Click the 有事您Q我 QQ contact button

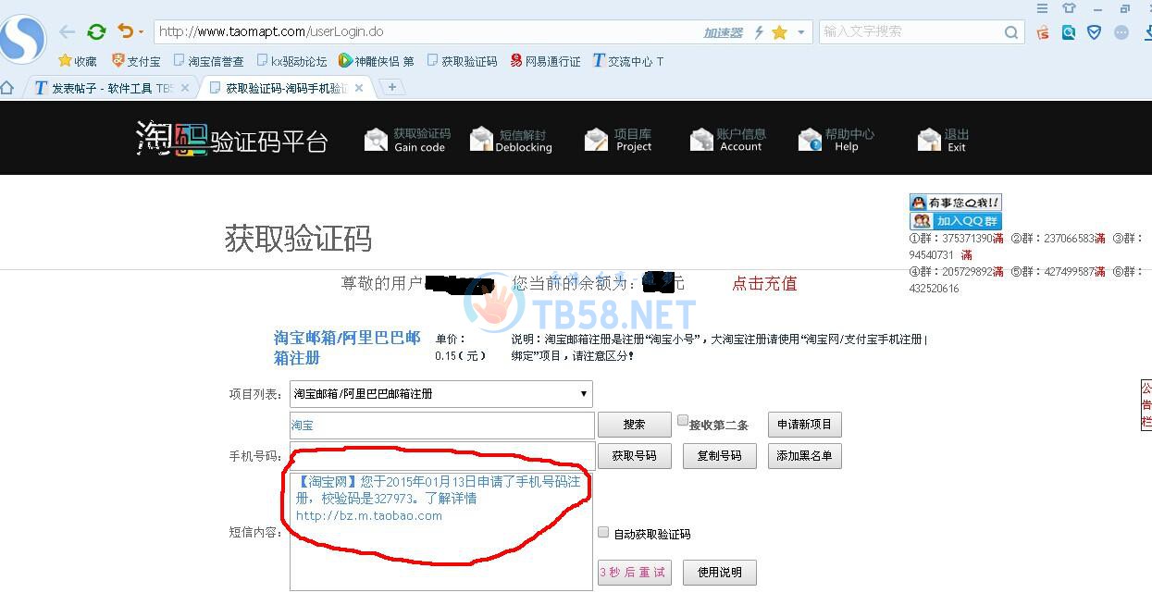pos(956,203)
